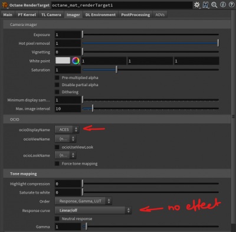
Task: Open the ocioDisplayName ACES dropdown
Action: click(67, 129)
